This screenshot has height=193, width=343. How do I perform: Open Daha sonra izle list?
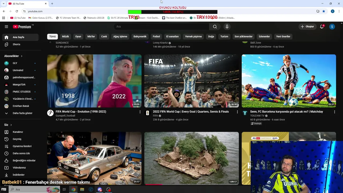point(20,153)
